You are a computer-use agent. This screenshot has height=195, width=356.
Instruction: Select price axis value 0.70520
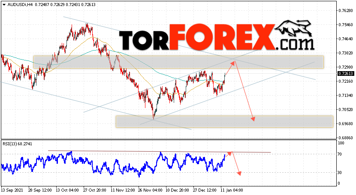[346, 110]
